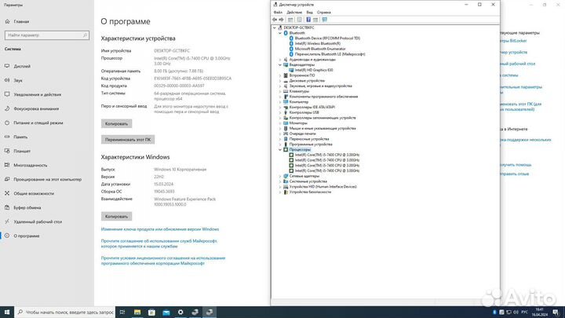565x318 pixels.
Task: Collapse the Bluetooth category
Action: tap(280, 33)
